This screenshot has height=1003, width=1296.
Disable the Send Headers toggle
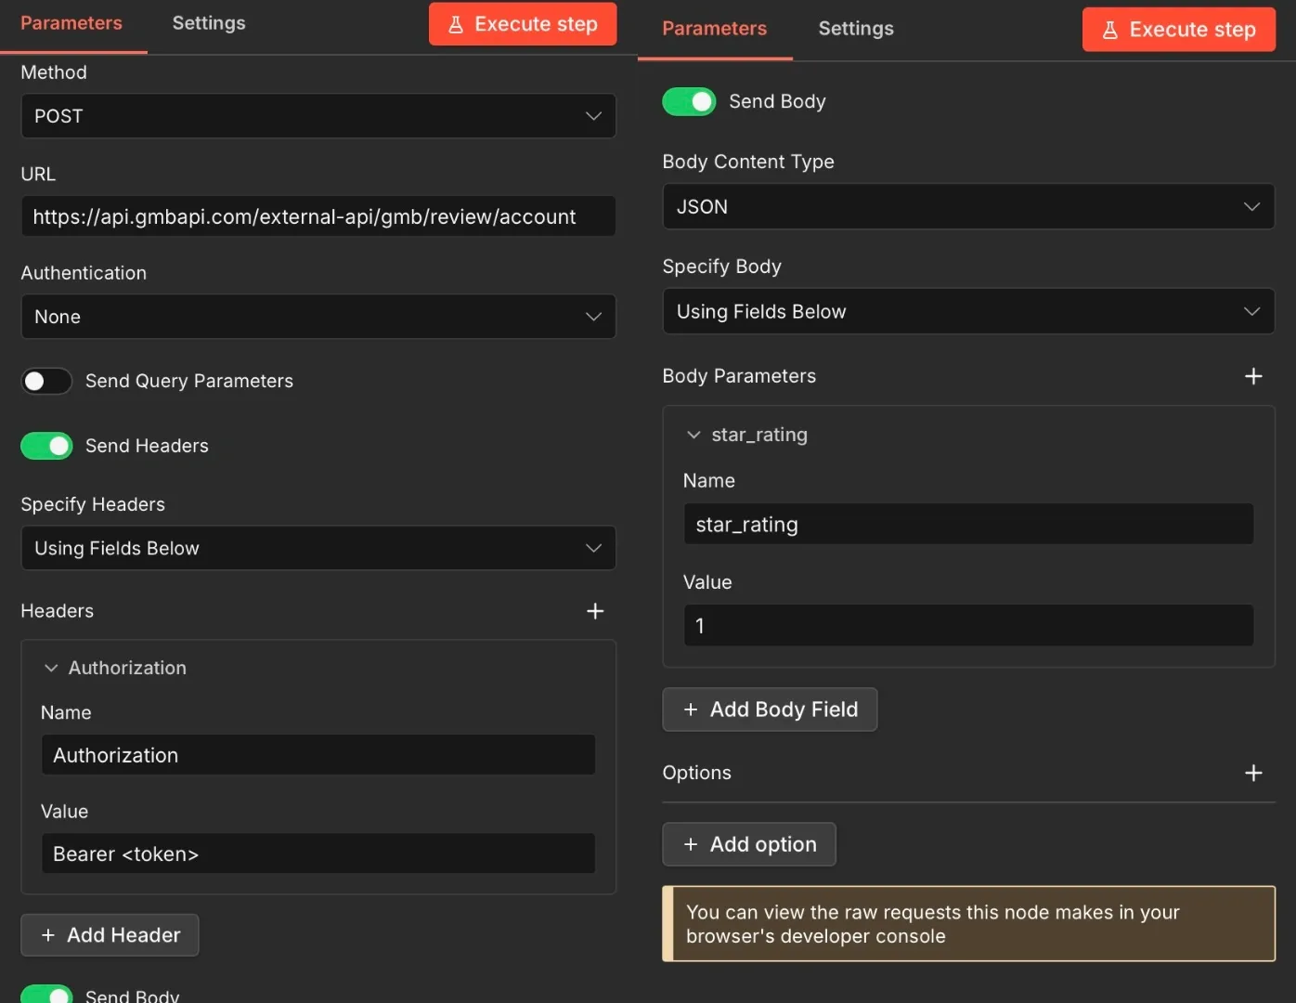tap(46, 446)
